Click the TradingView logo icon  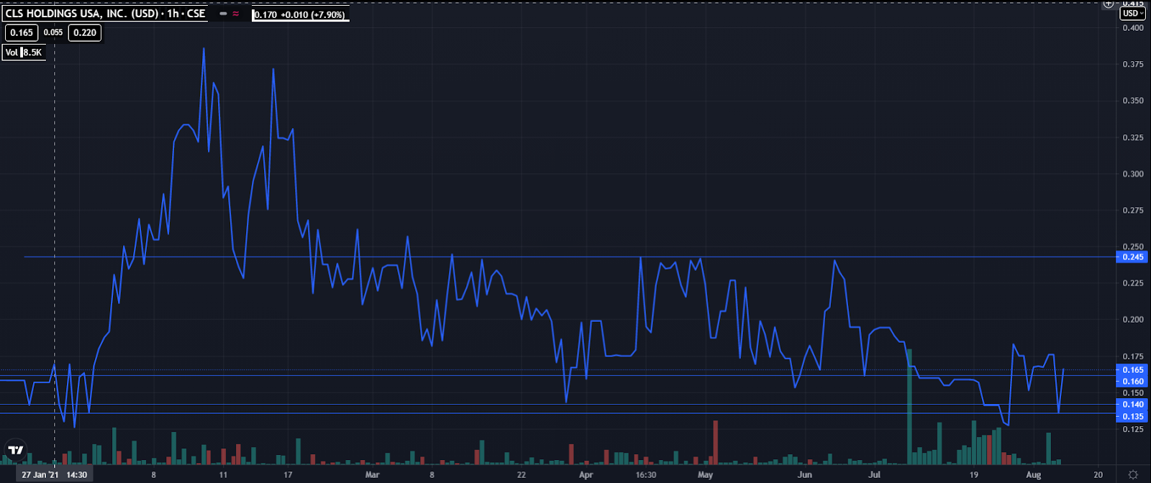[x=15, y=451]
